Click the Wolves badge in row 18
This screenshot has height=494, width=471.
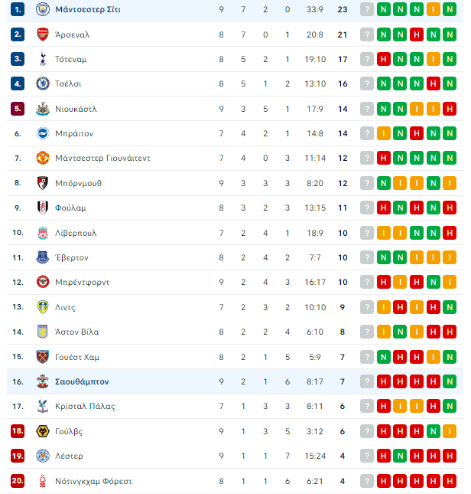coord(43,431)
